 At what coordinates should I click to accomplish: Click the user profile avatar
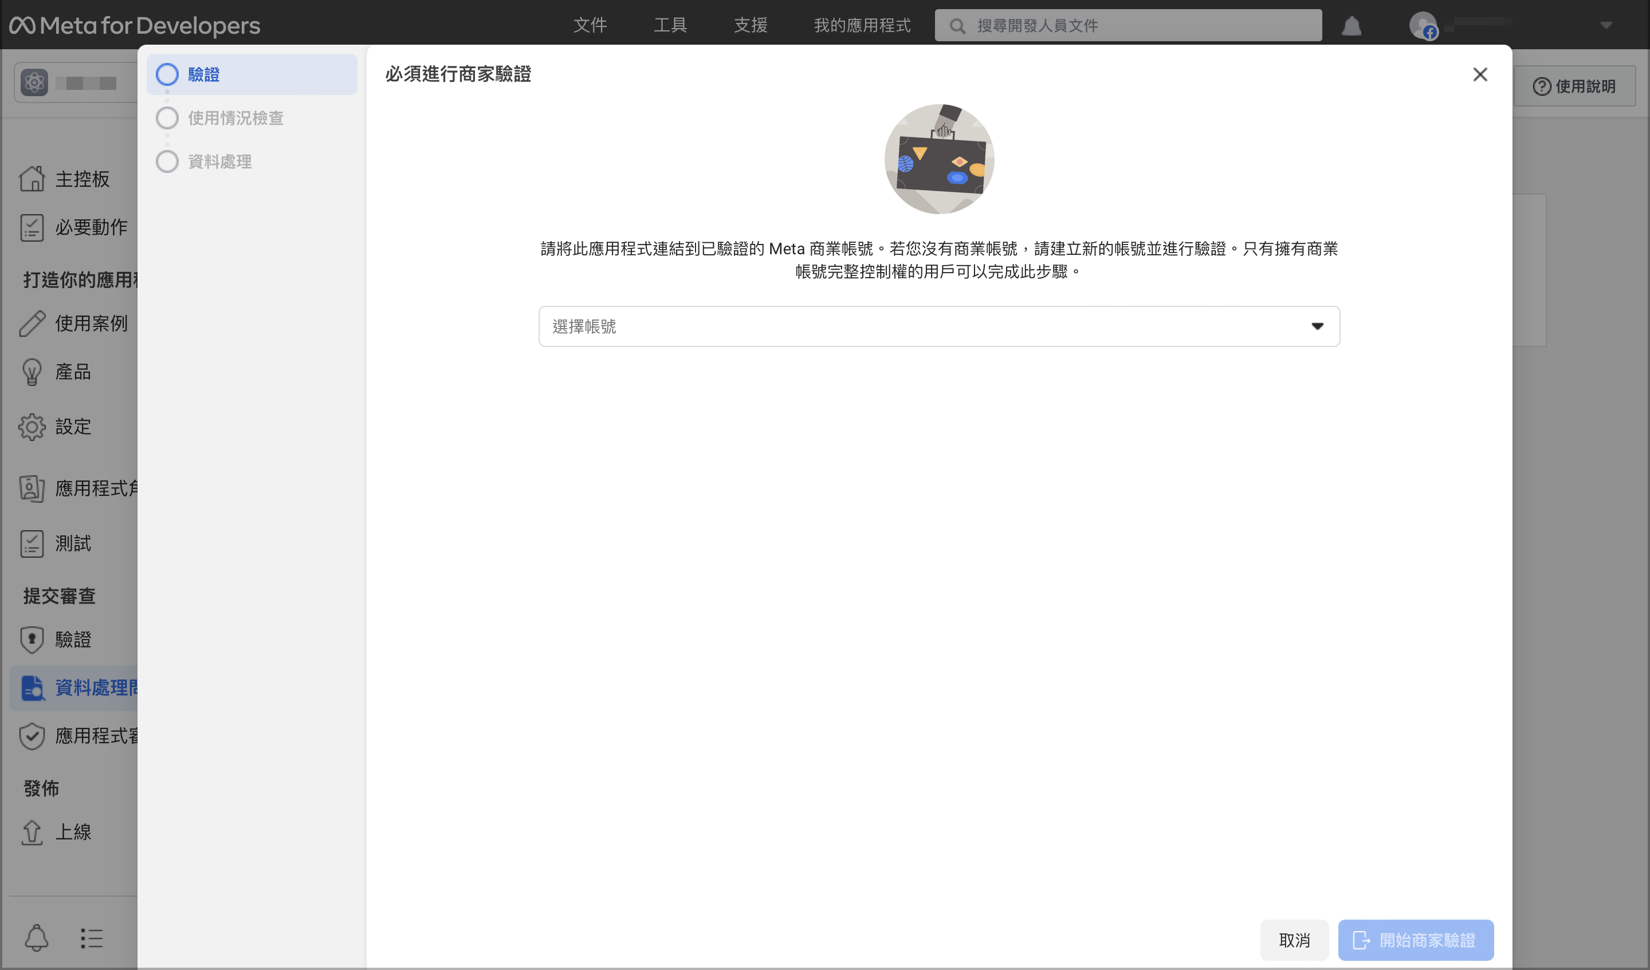click(1423, 26)
